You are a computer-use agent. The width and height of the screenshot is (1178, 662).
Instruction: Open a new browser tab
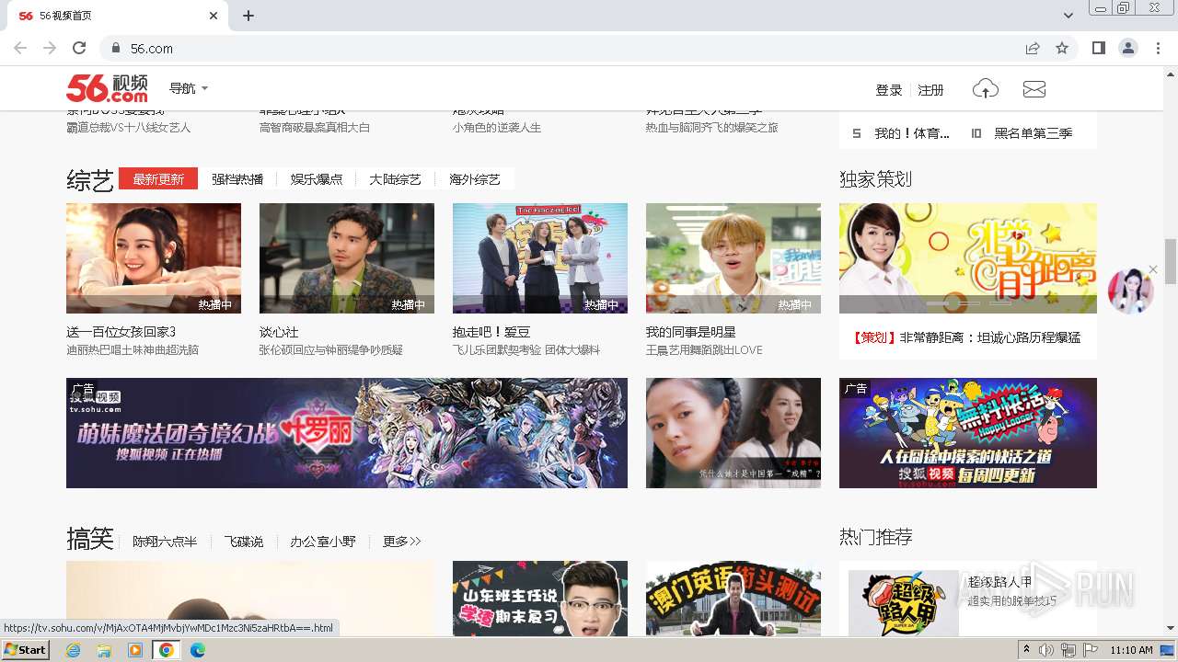[248, 16]
